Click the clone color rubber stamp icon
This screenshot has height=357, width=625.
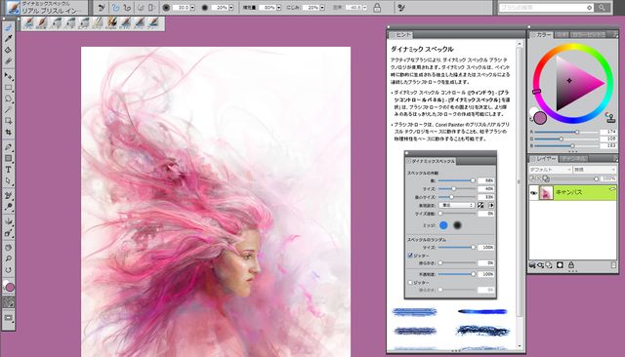tap(609, 117)
